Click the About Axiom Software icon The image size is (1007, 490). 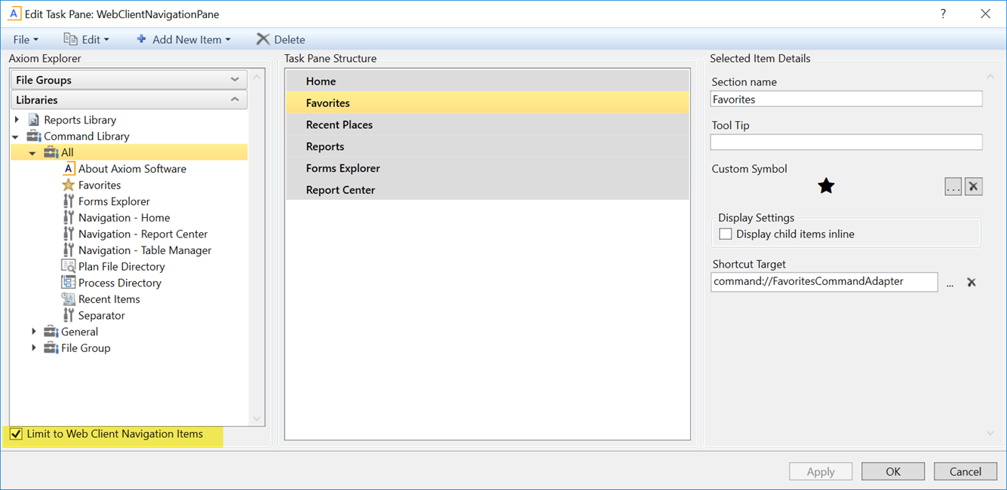[x=68, y=169]
